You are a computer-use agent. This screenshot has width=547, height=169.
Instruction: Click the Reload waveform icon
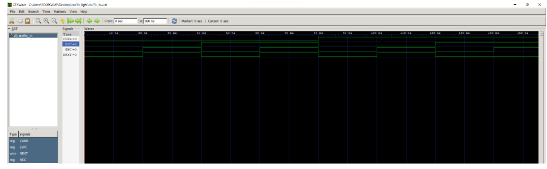175,21
